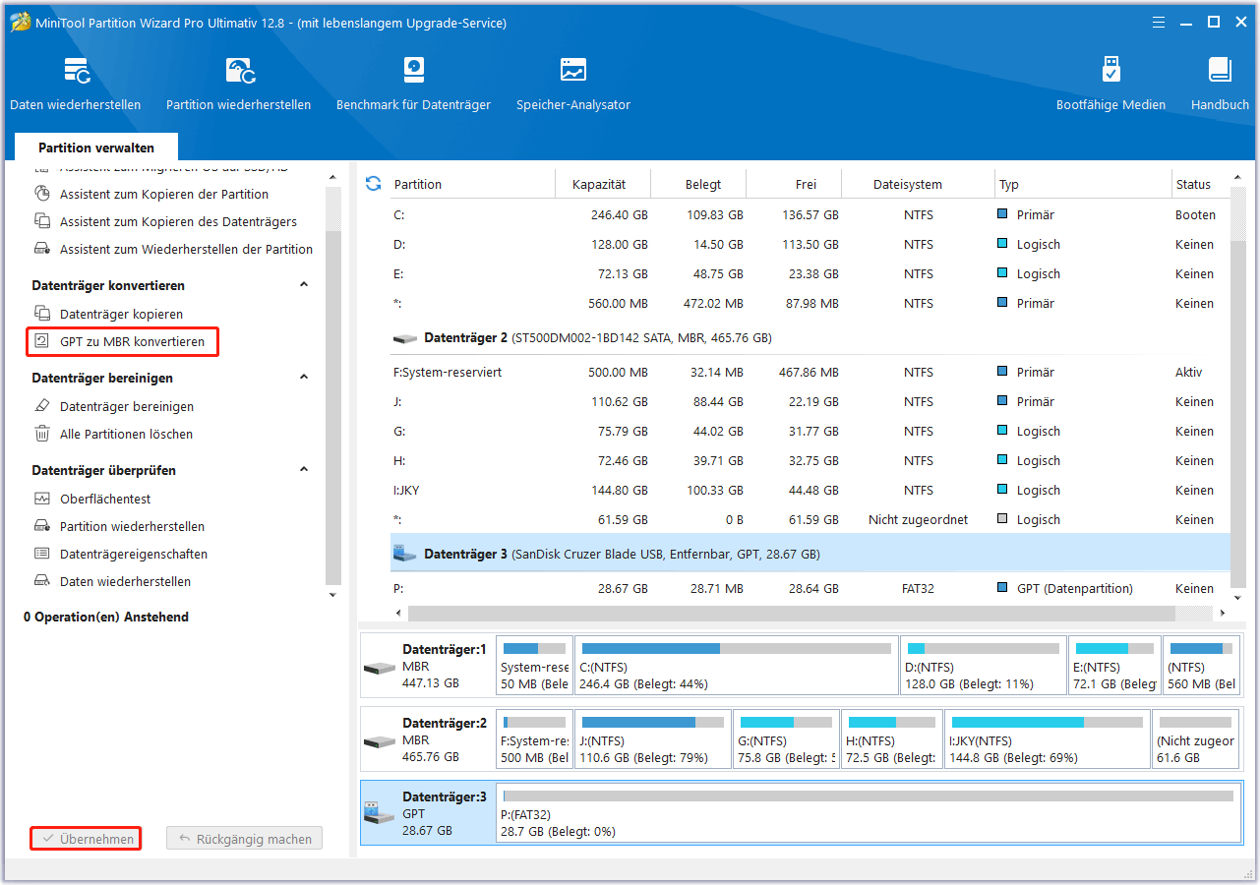Select the F:System-reserviert row
The image size is (1260, 885).
pyautogui.click(x=810, y=372)
